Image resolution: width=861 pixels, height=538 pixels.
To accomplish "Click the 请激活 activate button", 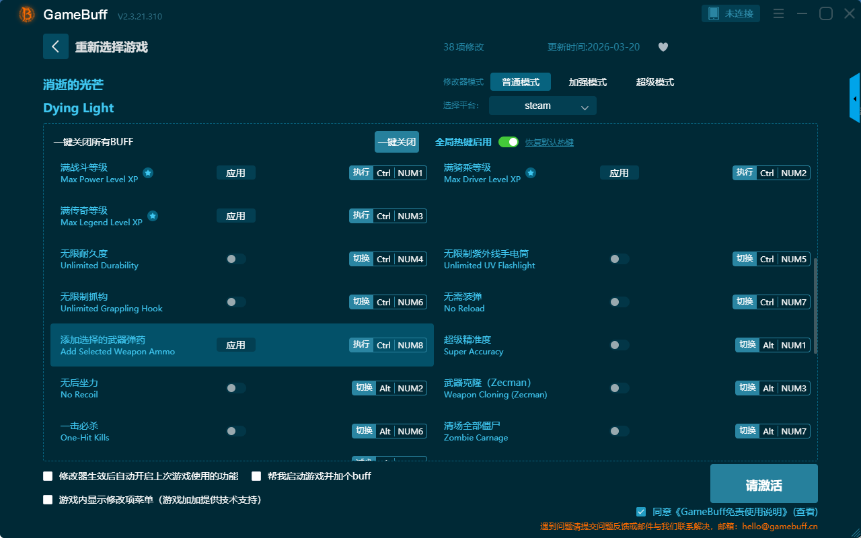I will pos(763,484).
